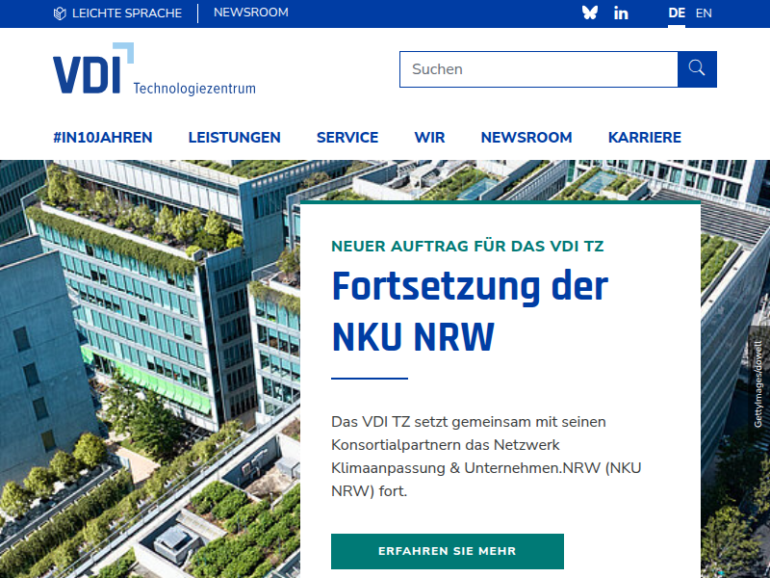Focus the Suchen search field
The width and height of the screenshot is (770, 578).
[x=538, y=69]
